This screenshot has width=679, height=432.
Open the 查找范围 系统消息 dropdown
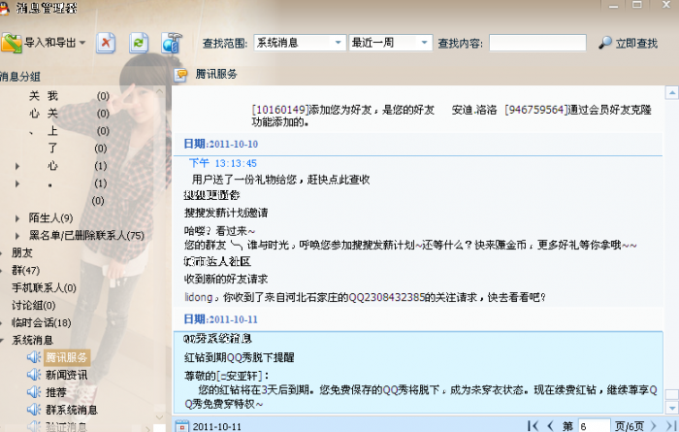[300, 43]
